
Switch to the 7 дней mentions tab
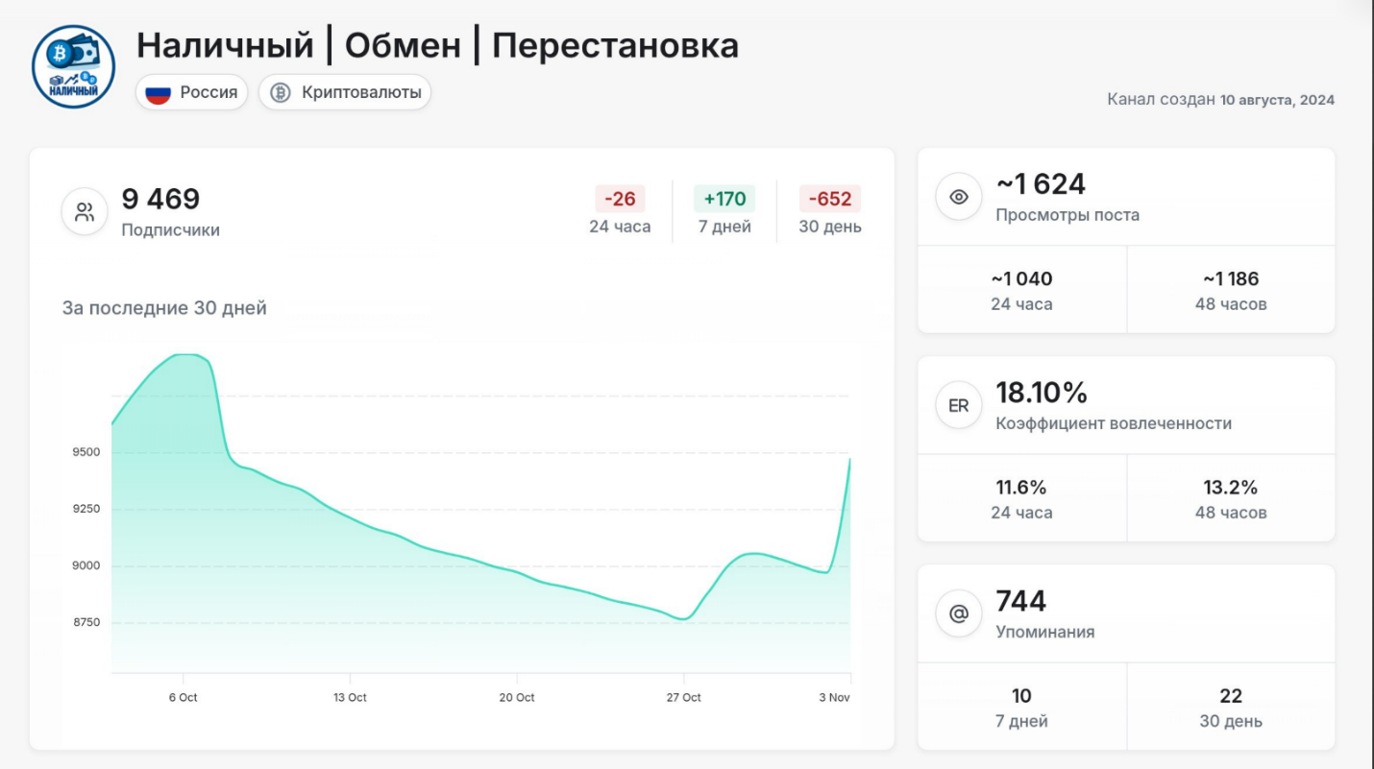(x=1021, y=705)
